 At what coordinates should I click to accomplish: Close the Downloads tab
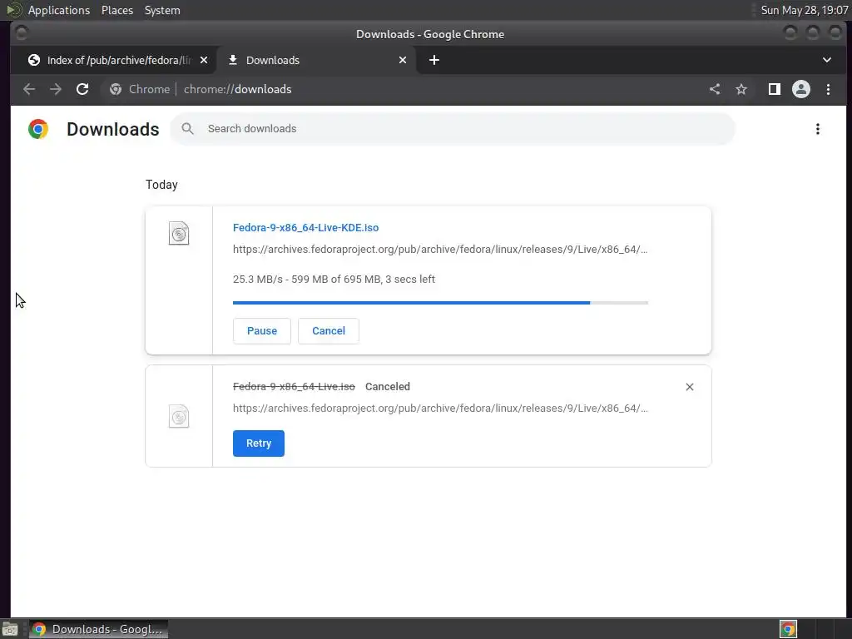pos(403,60)
